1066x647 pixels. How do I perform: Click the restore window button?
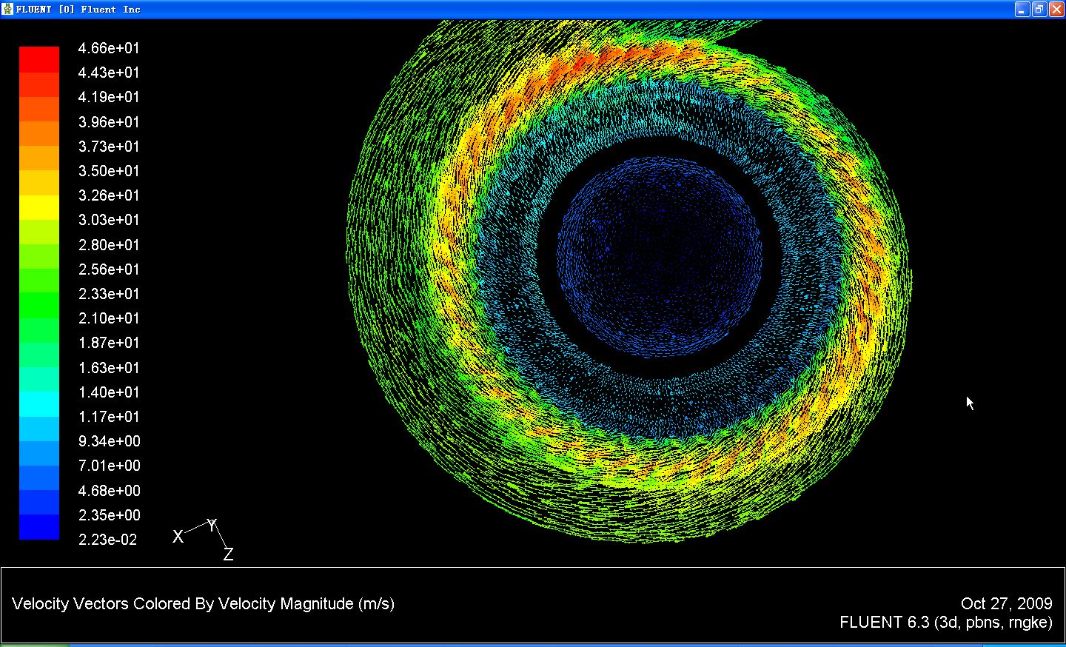(x=1039, y=9)
